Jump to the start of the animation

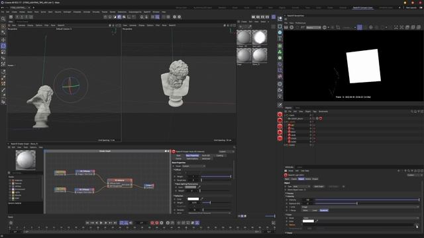[87, 223]
